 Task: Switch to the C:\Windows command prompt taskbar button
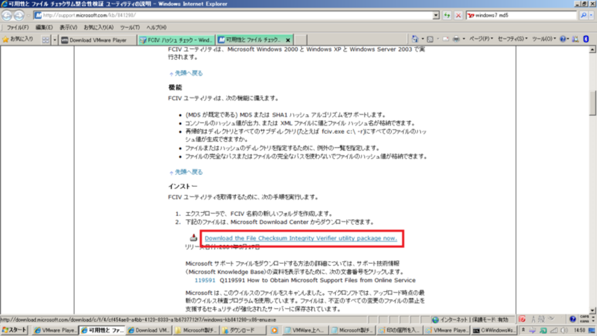coord(494,330)
